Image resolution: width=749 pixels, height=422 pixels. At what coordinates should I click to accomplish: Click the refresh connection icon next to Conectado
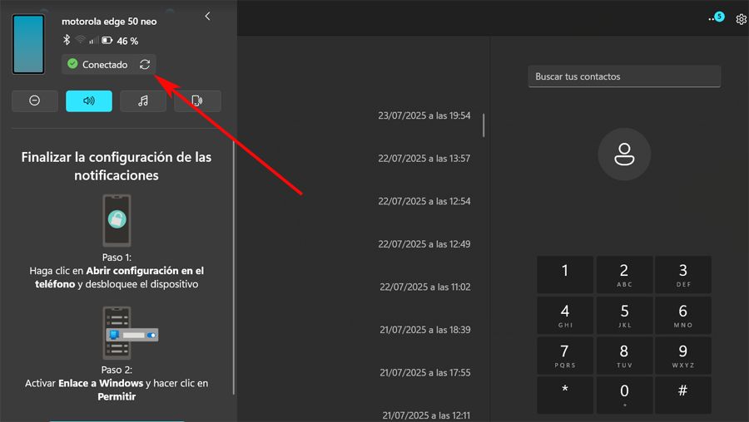tap(145, 64)
